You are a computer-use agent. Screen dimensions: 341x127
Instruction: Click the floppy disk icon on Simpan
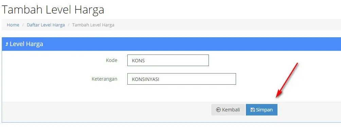[252, 110]
